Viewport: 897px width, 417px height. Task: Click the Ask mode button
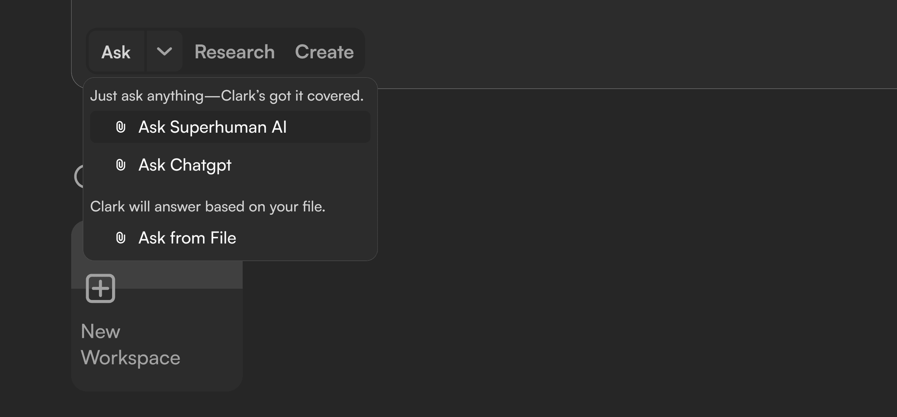(116, 52)
